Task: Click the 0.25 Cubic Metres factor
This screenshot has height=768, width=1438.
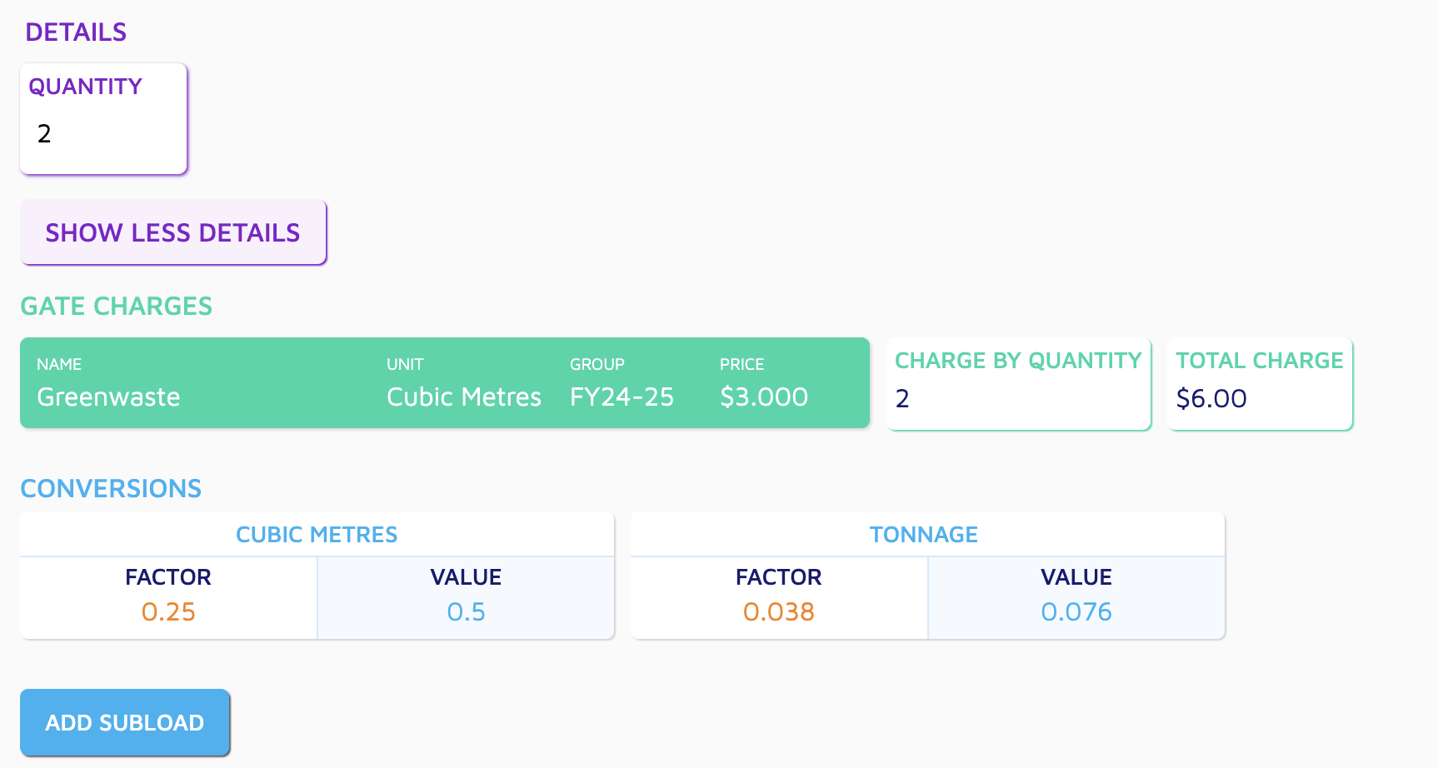Action: (168, 611)
